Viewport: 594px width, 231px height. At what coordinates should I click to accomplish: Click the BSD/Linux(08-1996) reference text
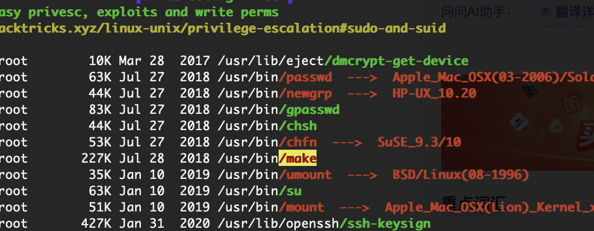[x=461, y=175]
